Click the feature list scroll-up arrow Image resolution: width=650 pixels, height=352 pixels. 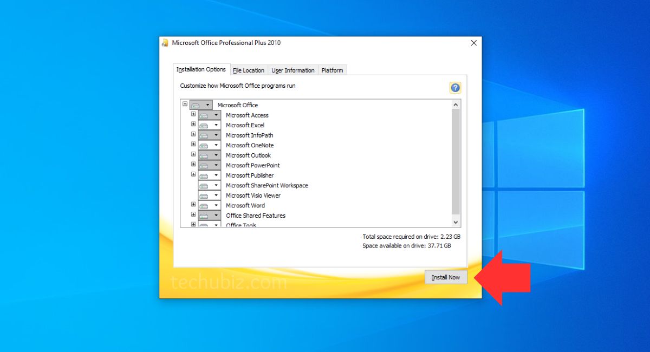[456, 105]
